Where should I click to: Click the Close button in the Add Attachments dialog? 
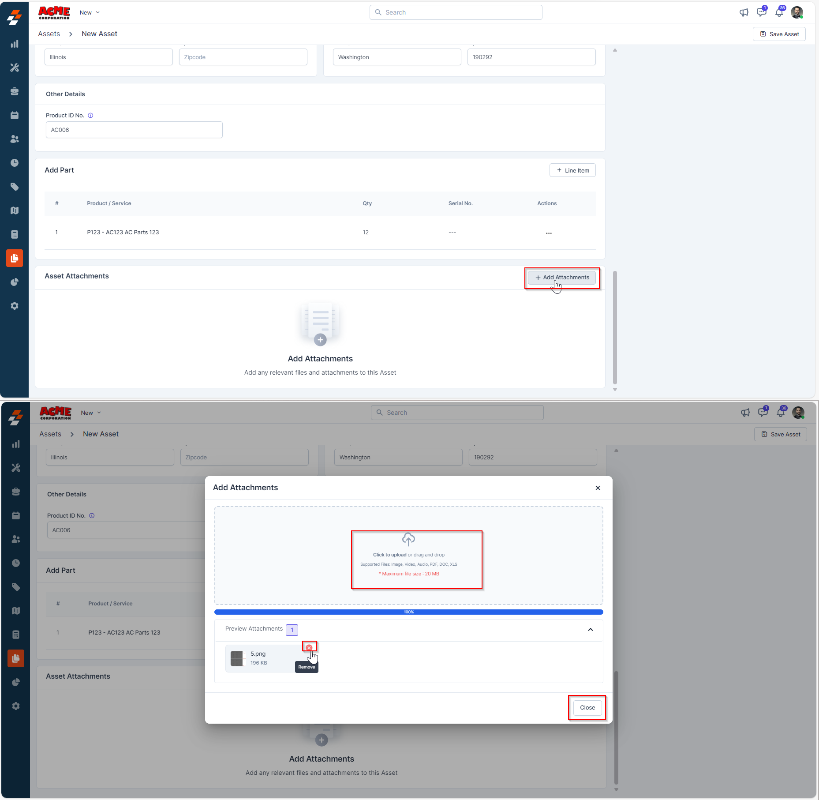[587, 707]
